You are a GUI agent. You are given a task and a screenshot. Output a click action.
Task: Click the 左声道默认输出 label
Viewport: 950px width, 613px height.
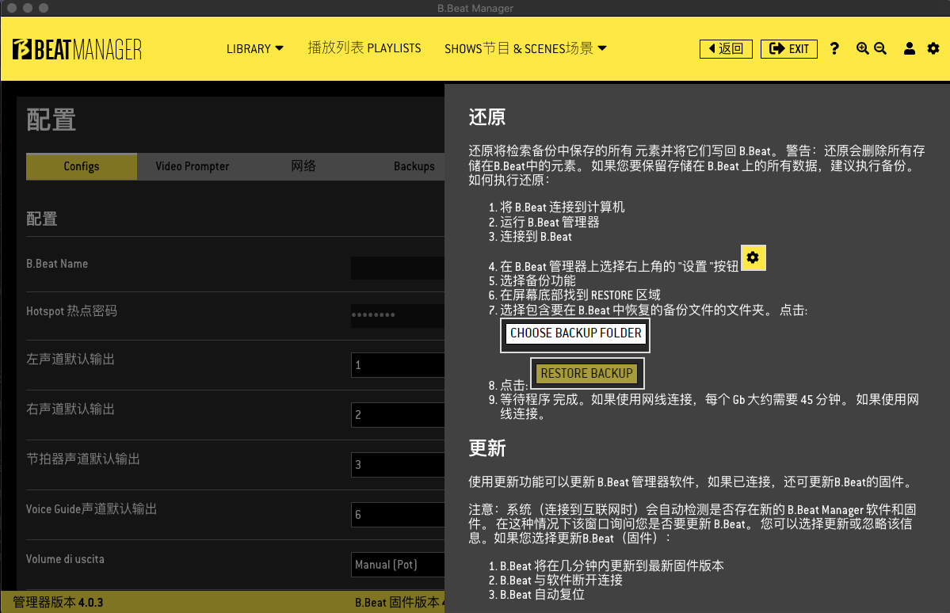click(71, 360)
